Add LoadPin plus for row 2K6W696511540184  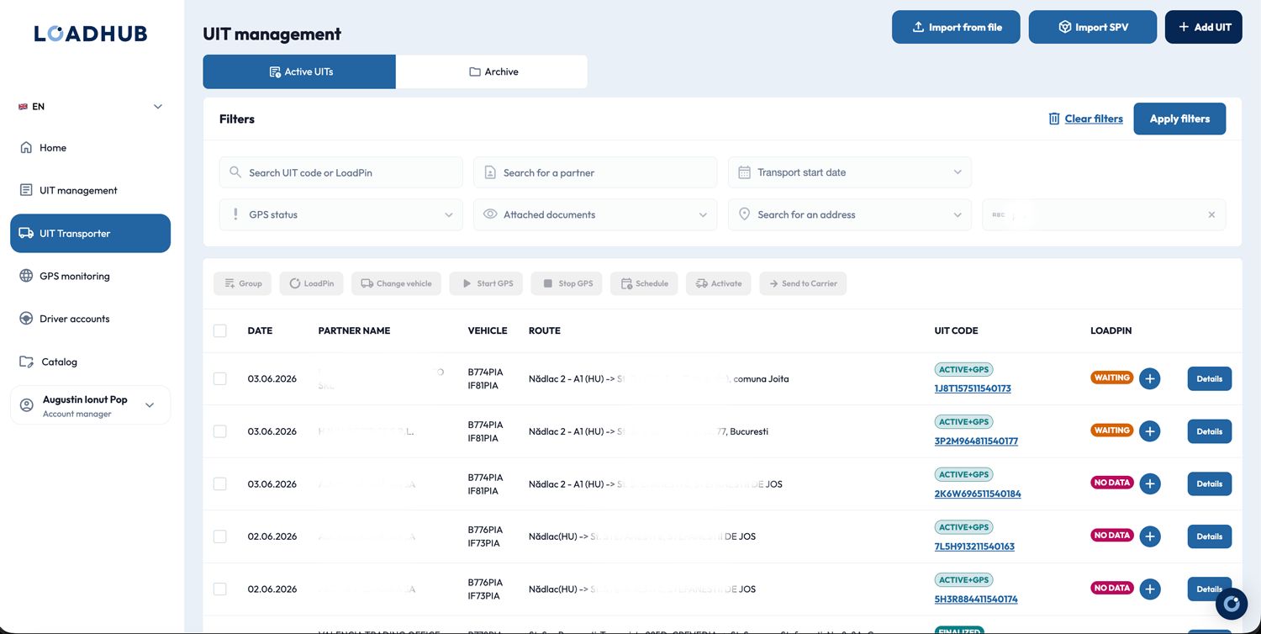(1149, 483)
